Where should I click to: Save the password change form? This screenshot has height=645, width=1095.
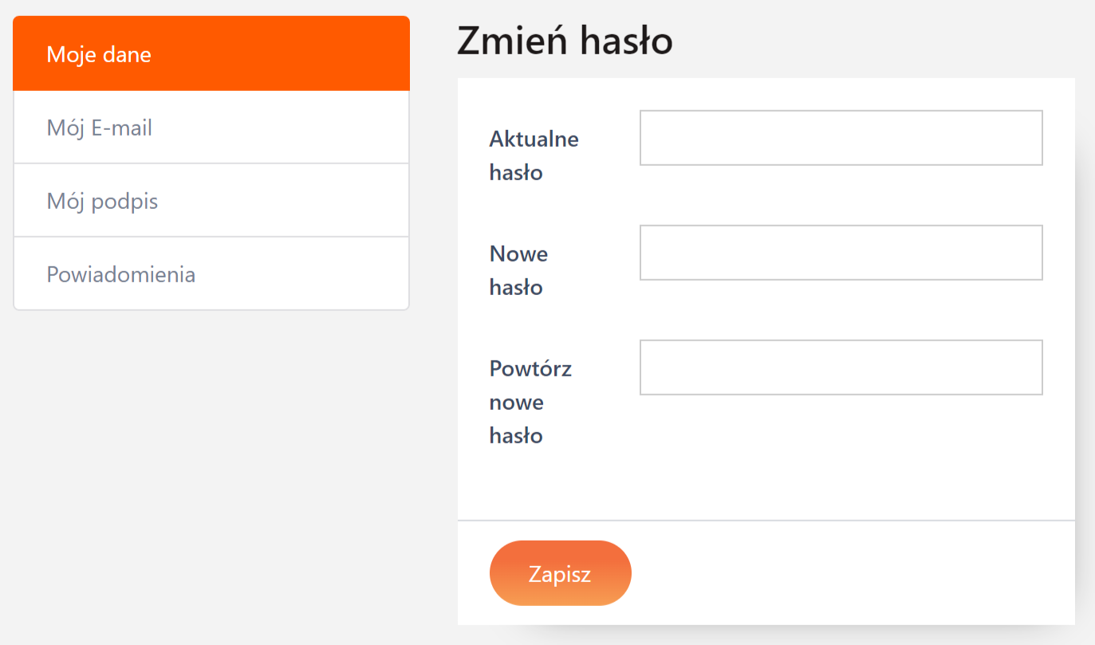560,573
